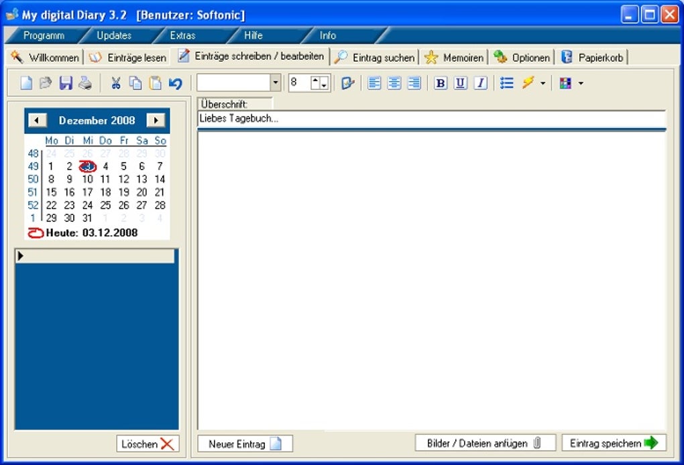Toggle bold formatting
This screenshot has height=465, width=684.
click(x=441, y=83)
